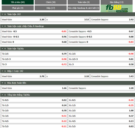Choose Tài 2.5-3 at -0.98
Viewport: 135px width, 128px height.
(x=34, y=59)
